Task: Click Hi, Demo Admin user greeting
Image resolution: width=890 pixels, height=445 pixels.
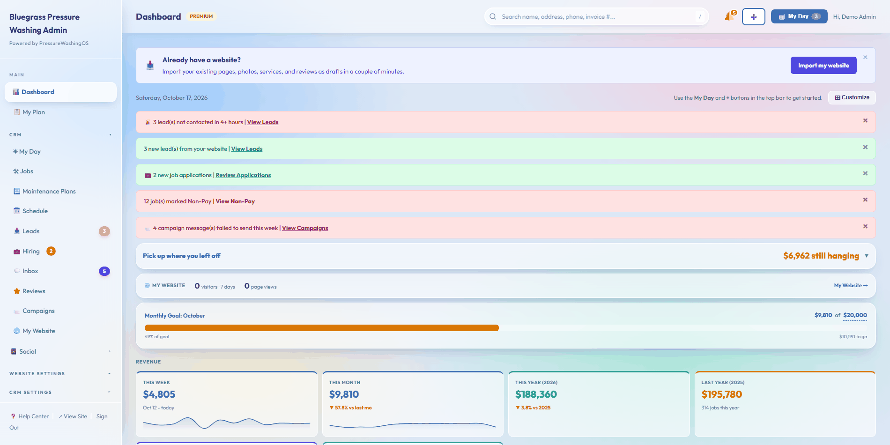Action: point(854,16)
